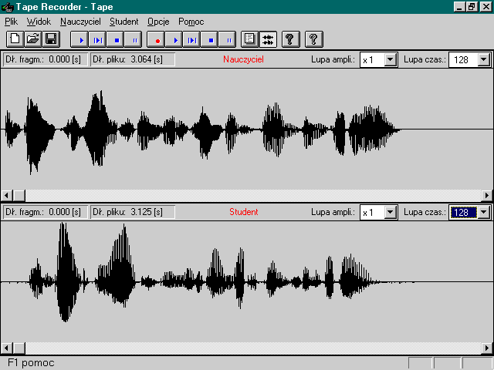Stop teacher playback (first stop button)
Viewport: 494px width, 370px height.
point(115,39)
